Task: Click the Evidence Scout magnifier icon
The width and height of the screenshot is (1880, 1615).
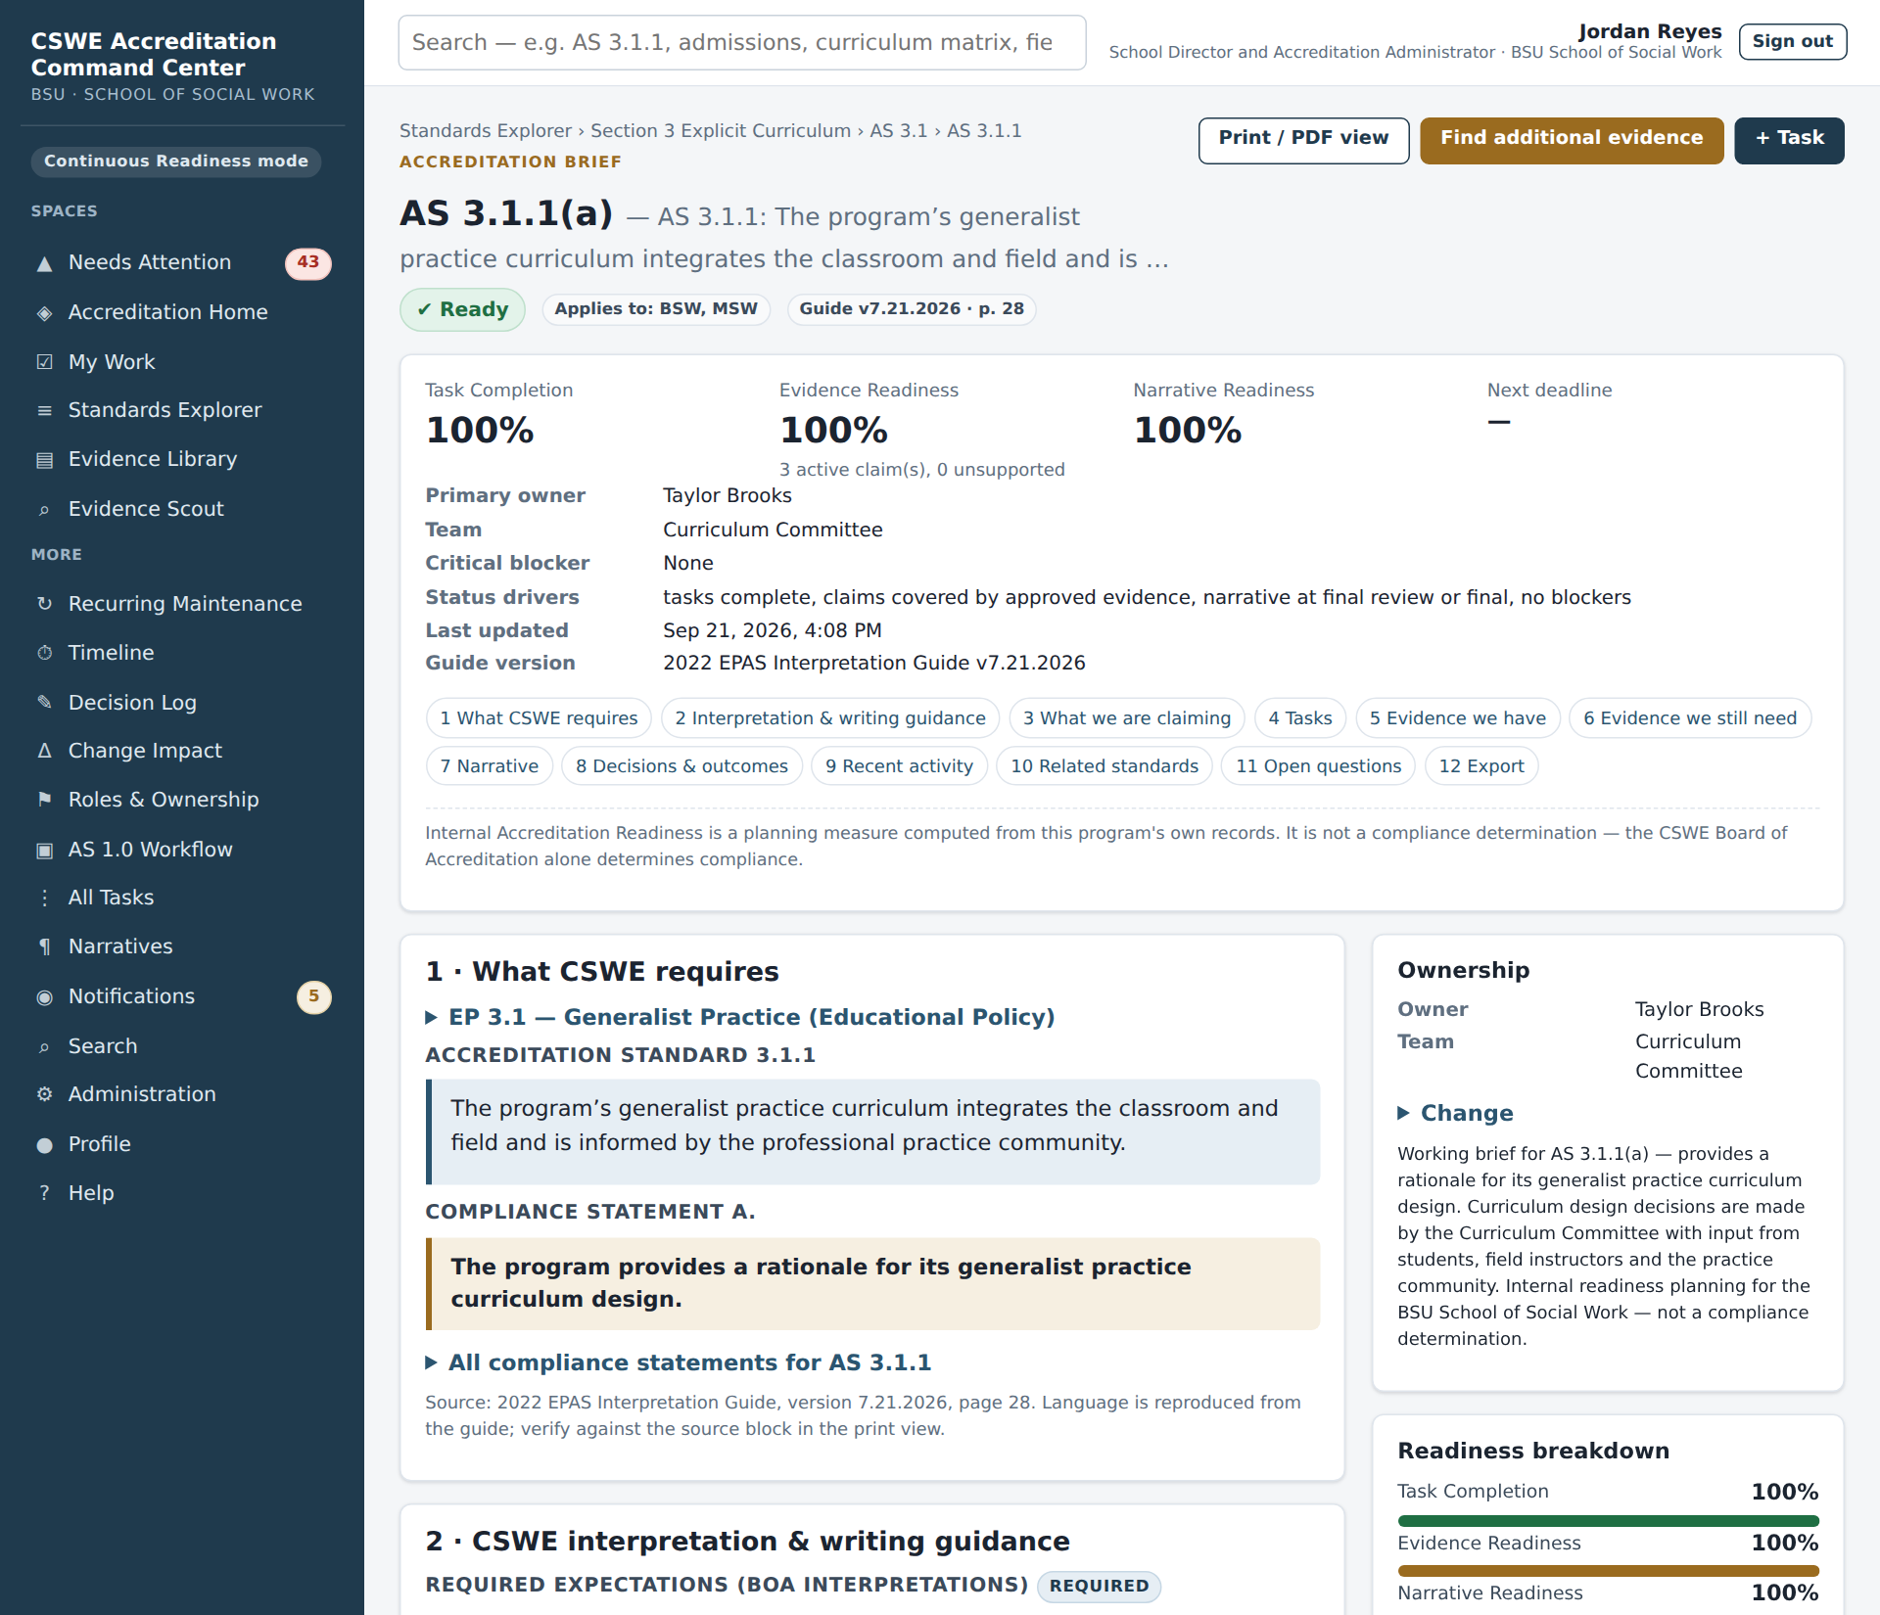Action: (44, 510)
